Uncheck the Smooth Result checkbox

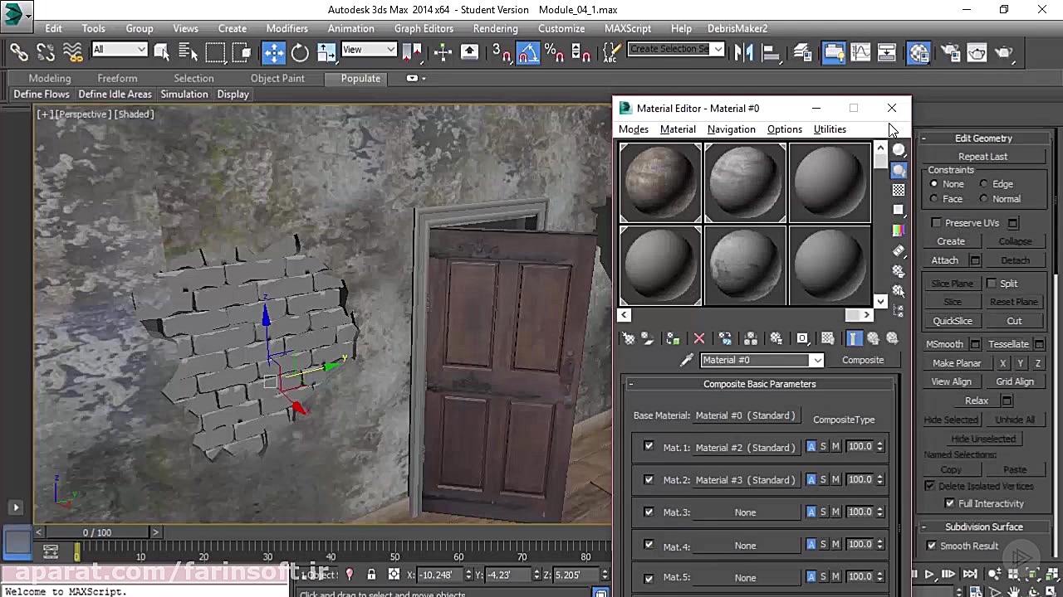click(931, 546)
